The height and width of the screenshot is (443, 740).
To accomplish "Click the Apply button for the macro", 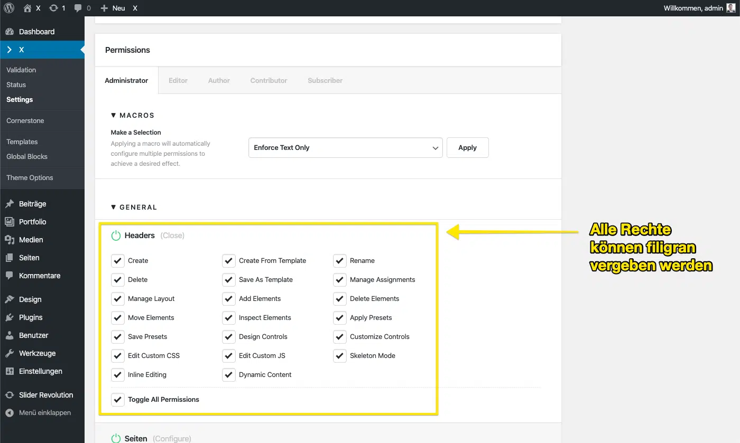I will 467,147.
